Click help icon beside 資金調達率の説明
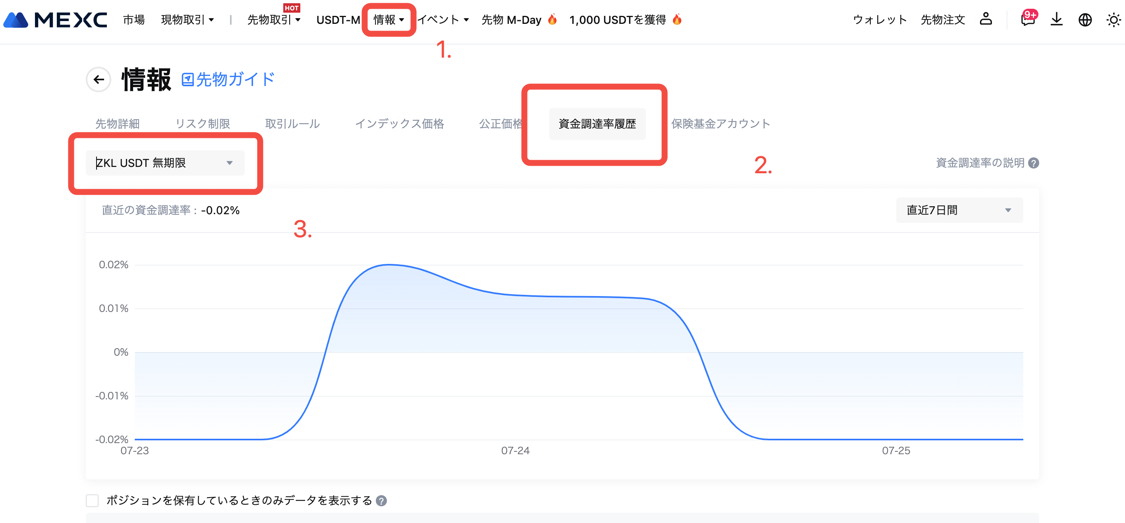The height and width of the screenshot is (523, 1125). [1034, 163]
